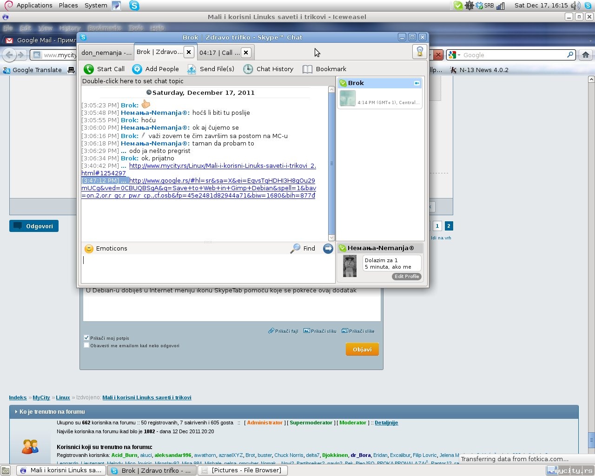Open Brok's status icon in the participant panel
This screenshot has width=595, height=476.
343,83
